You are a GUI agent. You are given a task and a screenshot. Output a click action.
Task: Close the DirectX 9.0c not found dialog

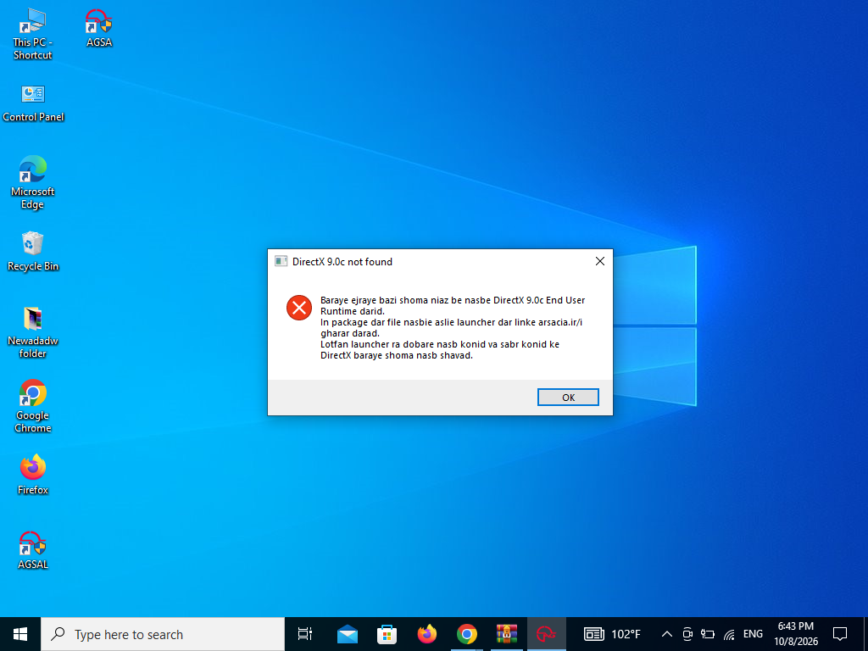[599, 261]
